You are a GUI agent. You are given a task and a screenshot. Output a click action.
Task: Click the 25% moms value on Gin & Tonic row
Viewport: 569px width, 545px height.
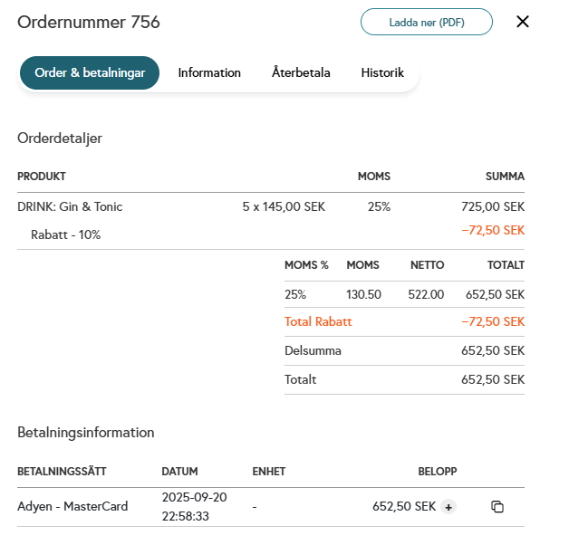pos(380,206)
